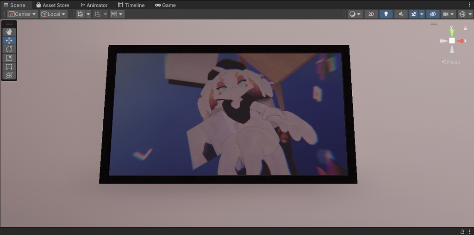
Task: Click the bottom status bar lock icon
Action: [x=462, y=232]
